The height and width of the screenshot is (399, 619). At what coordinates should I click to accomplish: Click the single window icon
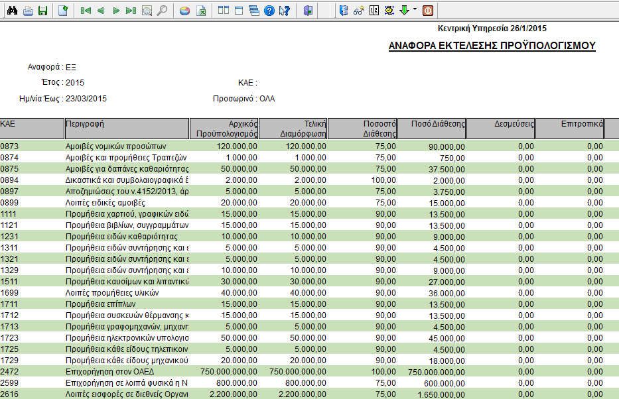pyautogui.click(x=239, y=11)
